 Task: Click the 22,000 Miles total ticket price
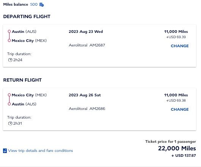pyautogui.click(x=177, y=148)
